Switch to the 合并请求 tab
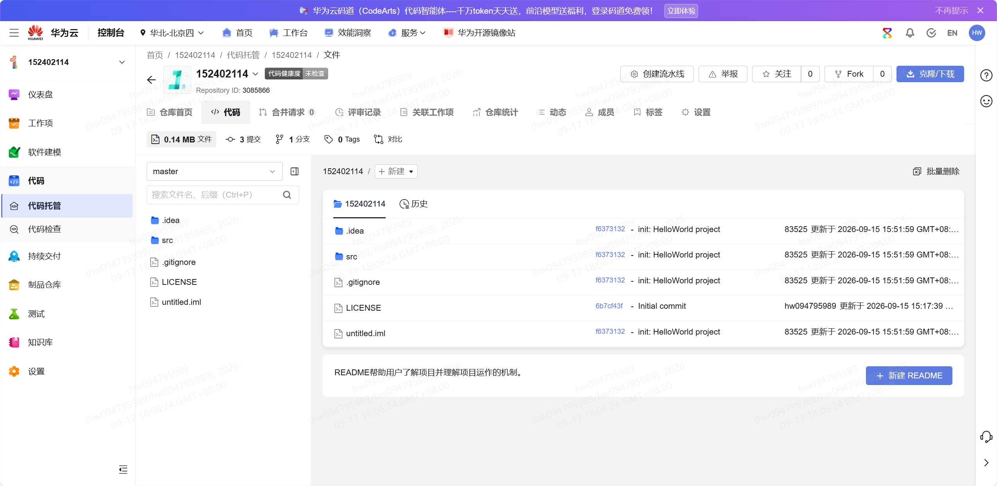 click(287, 112)
